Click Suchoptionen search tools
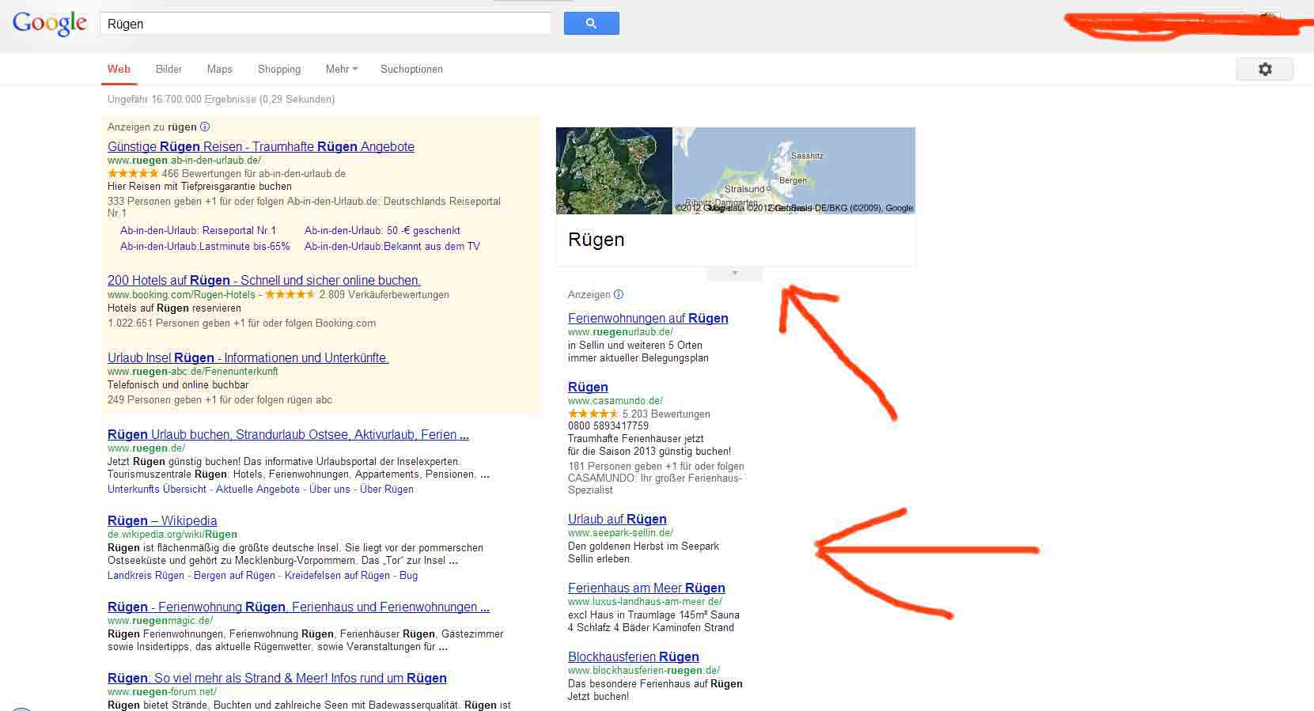Screen dimensions: 1314x711 click(x=411, y=69)
